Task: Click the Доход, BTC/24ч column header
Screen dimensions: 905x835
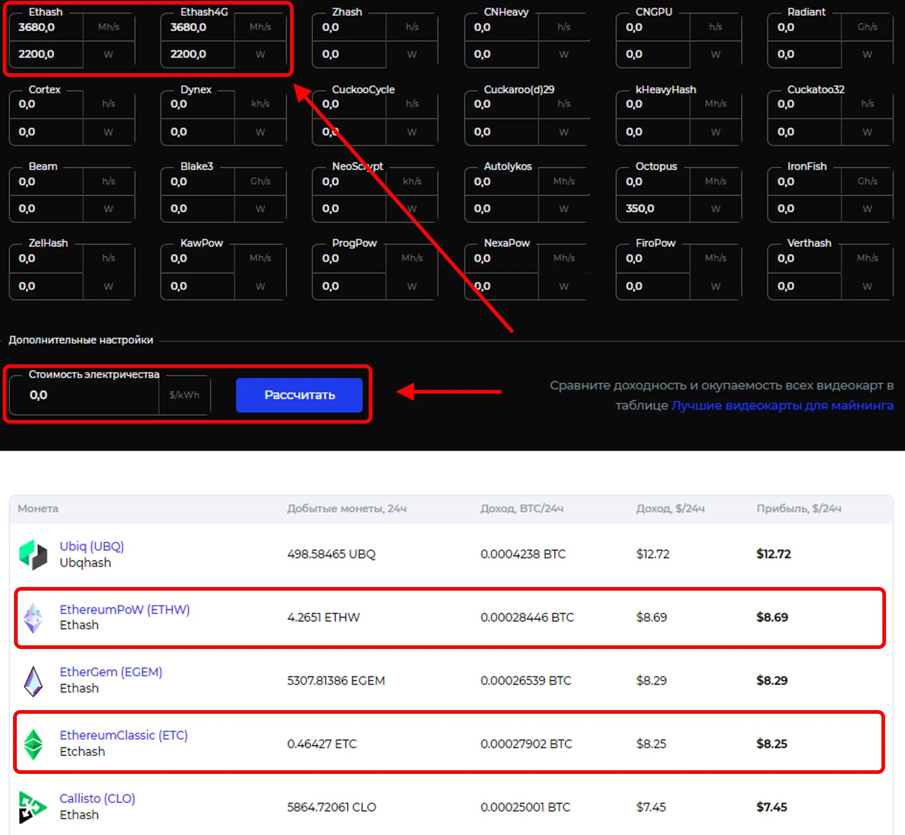Action: click(x=522, y=509)
